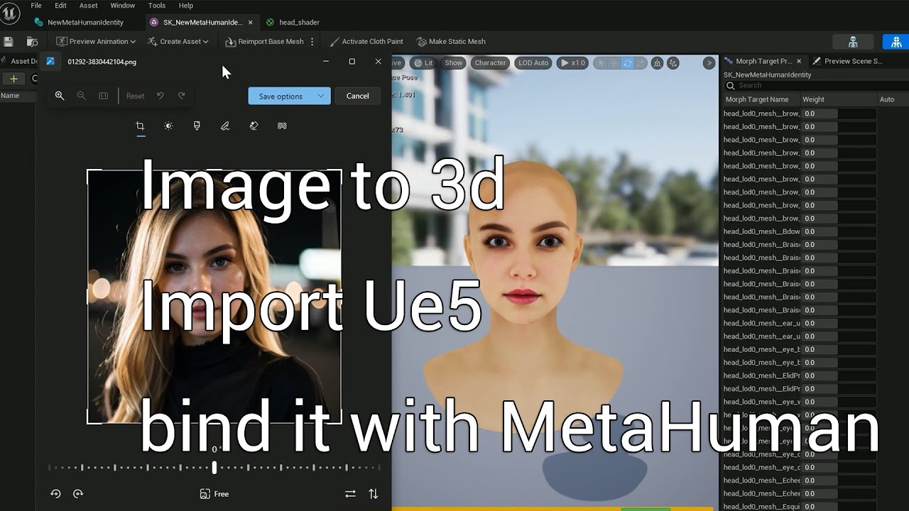Select the Background blur tool icon
The image size is (909, 511).
click(x=282, y=126)
